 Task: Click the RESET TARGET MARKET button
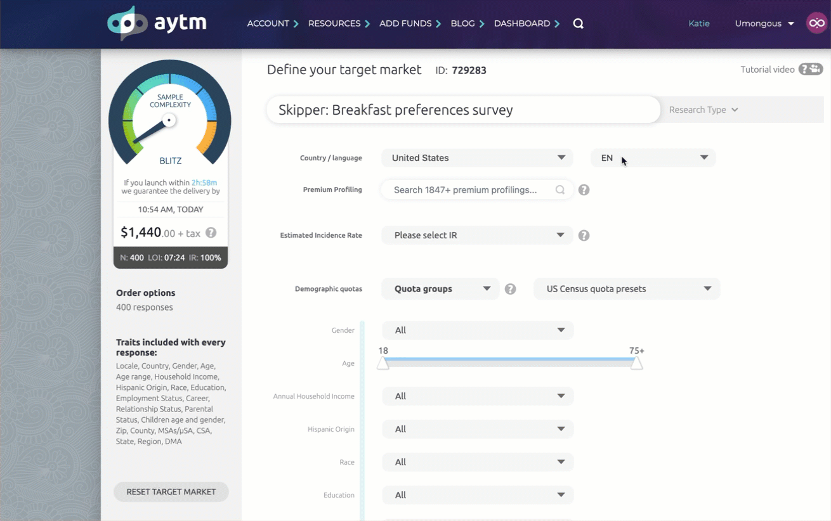pos(171,492)
